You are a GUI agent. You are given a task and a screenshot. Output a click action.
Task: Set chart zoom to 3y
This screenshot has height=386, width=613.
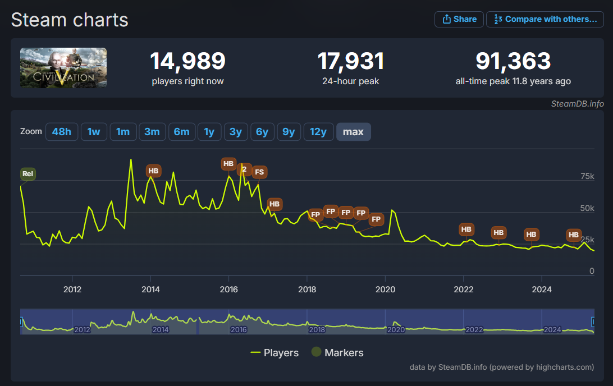click(236, 132)
